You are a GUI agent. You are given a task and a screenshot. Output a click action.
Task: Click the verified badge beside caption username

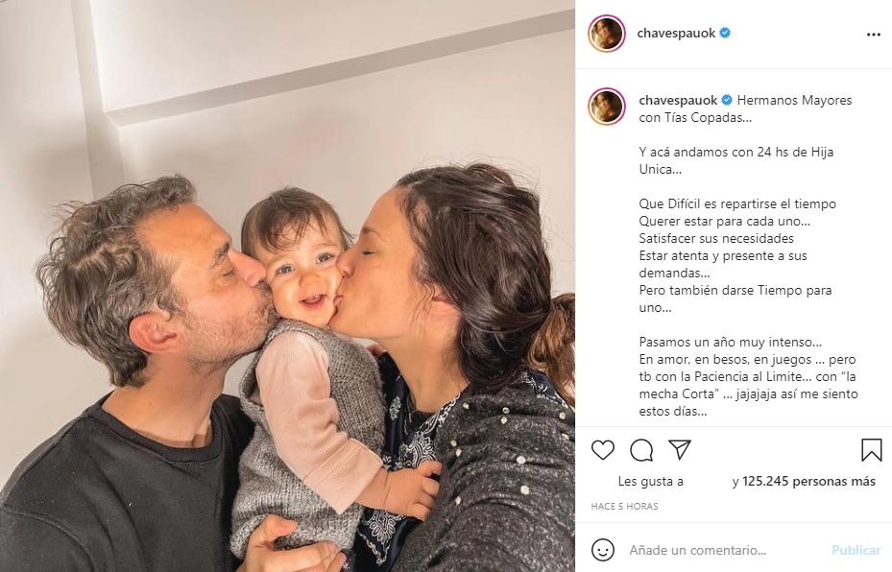[727, 100]
